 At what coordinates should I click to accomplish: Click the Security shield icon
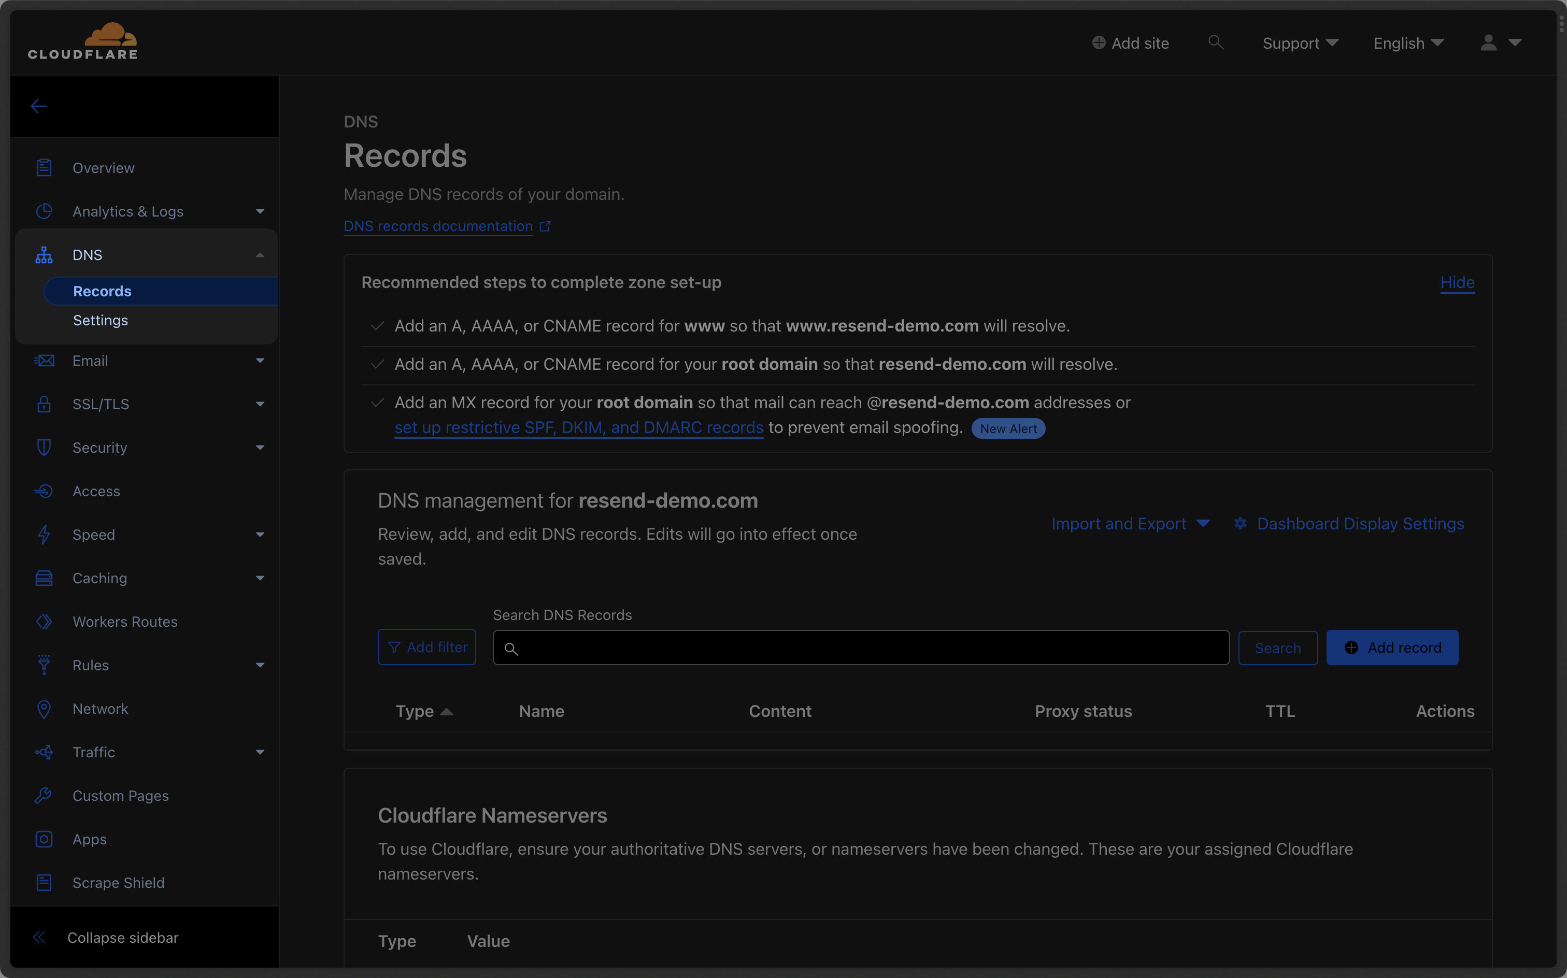tap(44, 447)
